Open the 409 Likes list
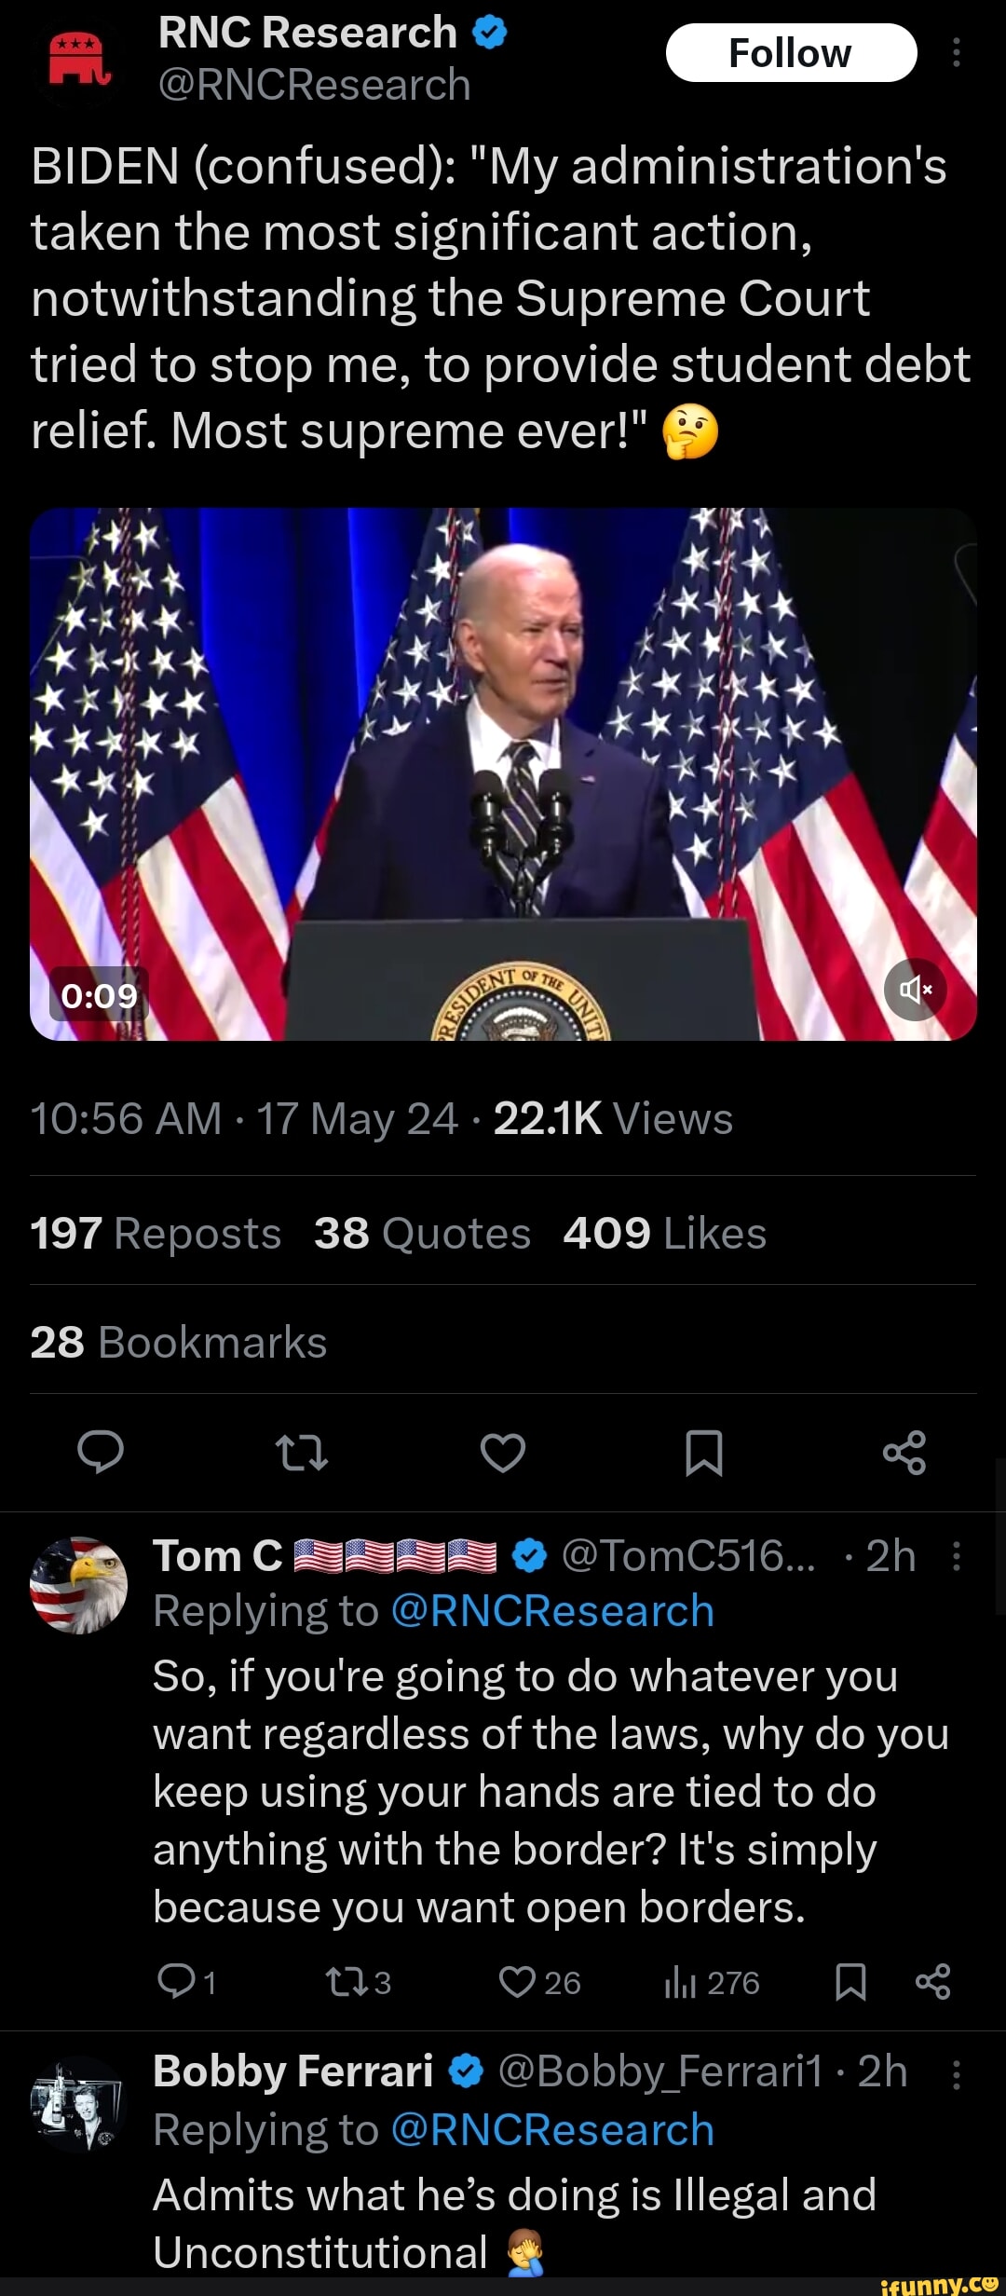The height and width of the screenshot is (2296, 1006). [x=664, y=1233]
